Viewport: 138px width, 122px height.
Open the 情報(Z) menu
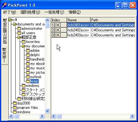coord(75,12)
